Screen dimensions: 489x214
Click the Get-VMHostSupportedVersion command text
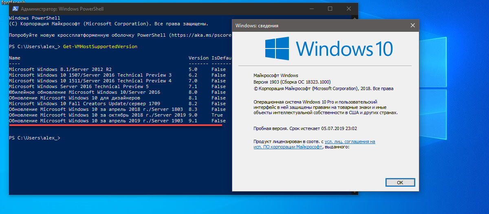coord(100,47)
